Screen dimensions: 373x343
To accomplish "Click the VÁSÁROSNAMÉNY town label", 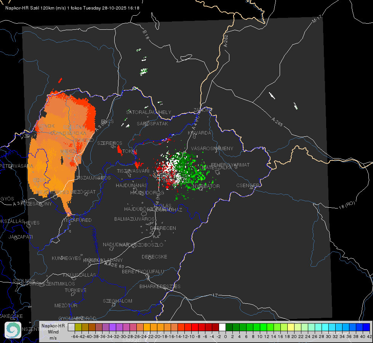I will (212, 149).
